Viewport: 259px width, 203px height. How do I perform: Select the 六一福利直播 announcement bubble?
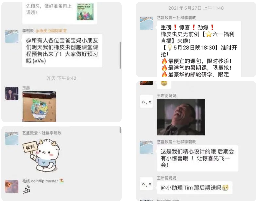(x=199, y=49)
